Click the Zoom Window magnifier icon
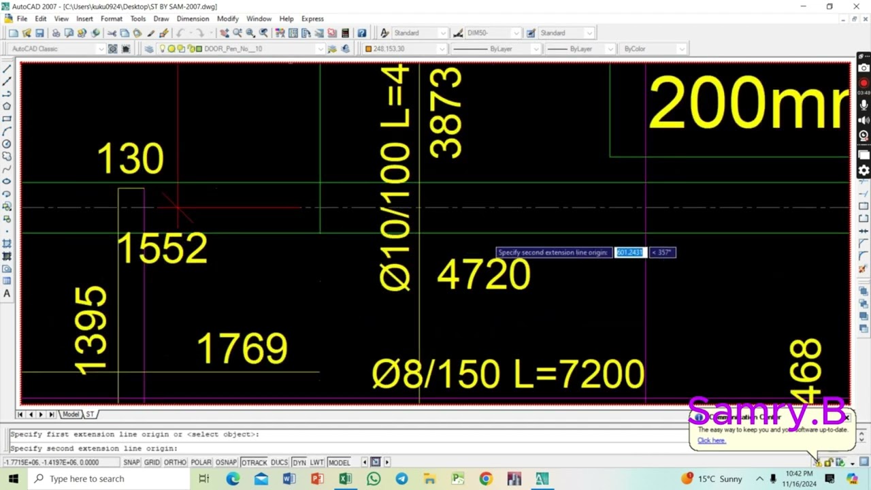The image size is (871, 490). click(250, 33)
